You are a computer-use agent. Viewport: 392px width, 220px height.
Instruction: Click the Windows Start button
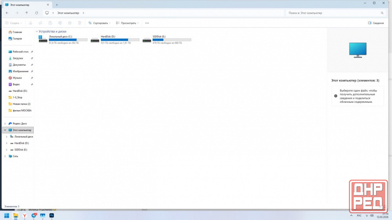[7, 215]
